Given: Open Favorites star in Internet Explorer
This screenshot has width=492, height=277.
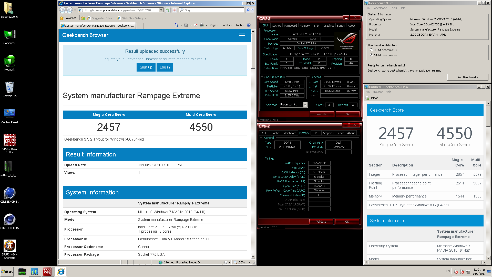Looking at the screenshot, I should [x=68, y=18].
